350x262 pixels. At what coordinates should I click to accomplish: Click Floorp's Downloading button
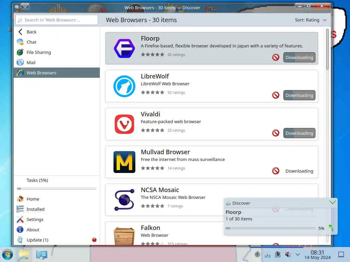[299, 57]
